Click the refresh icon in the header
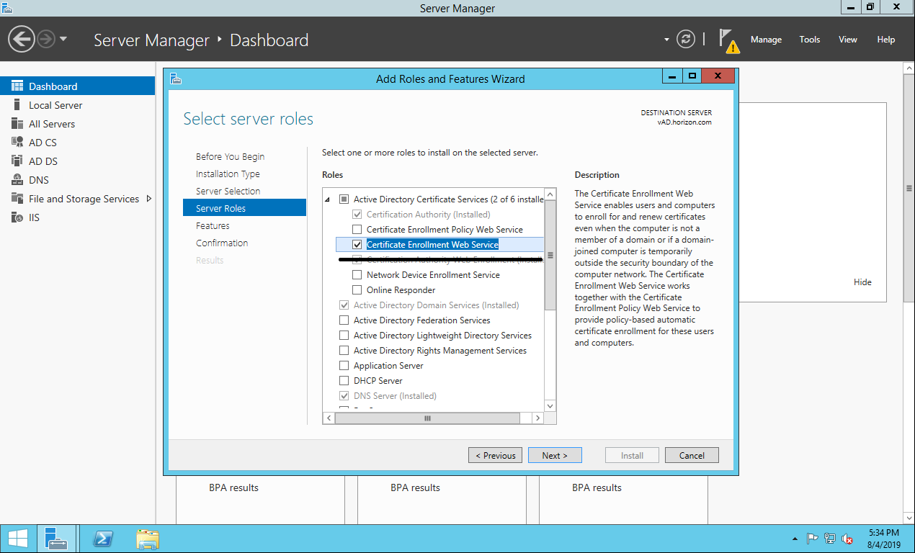The width and height of the screenshot is (915, 553). (686, 40)
